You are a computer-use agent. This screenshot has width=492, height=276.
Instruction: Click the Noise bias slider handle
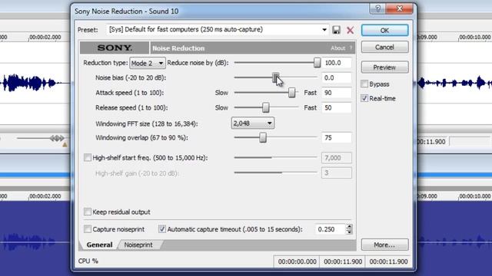[x=275, y=77]
